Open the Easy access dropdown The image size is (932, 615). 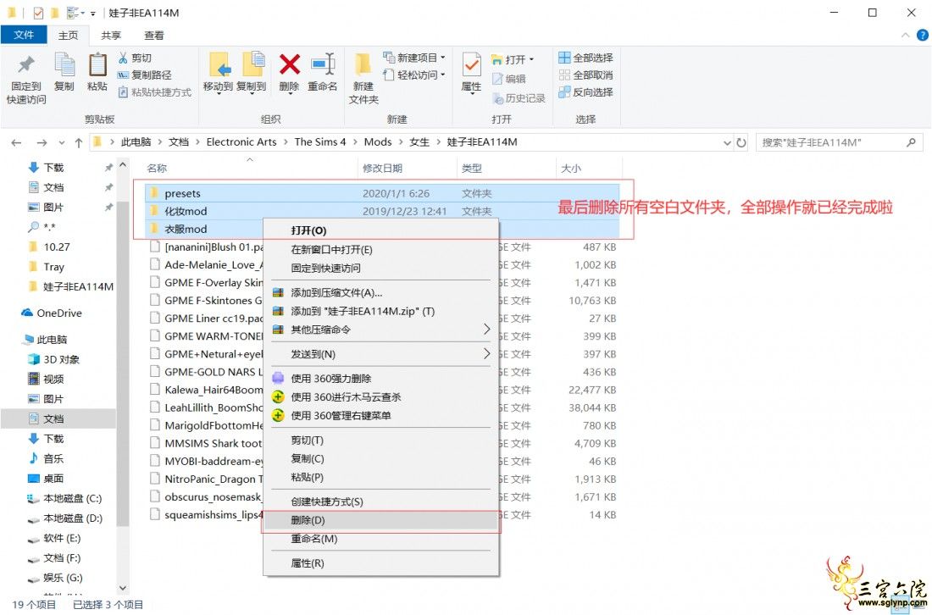pyautogui.click(x=414, y=75)
